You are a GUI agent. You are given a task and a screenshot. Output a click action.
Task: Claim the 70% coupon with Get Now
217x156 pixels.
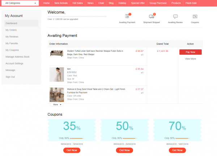177,150
